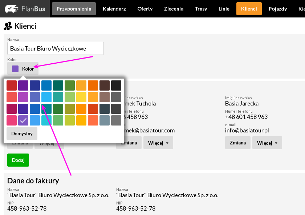Viewport: 305px width, 215px height.
Task: Pick the light brown swatch in the second row
Action: 105,97
